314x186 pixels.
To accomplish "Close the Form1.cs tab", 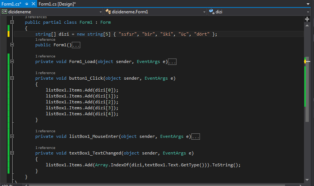I will tap(33, 4).
